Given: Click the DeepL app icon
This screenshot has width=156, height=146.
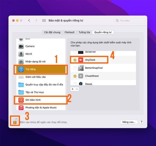Looking at the screenshot, I should 81,83.
